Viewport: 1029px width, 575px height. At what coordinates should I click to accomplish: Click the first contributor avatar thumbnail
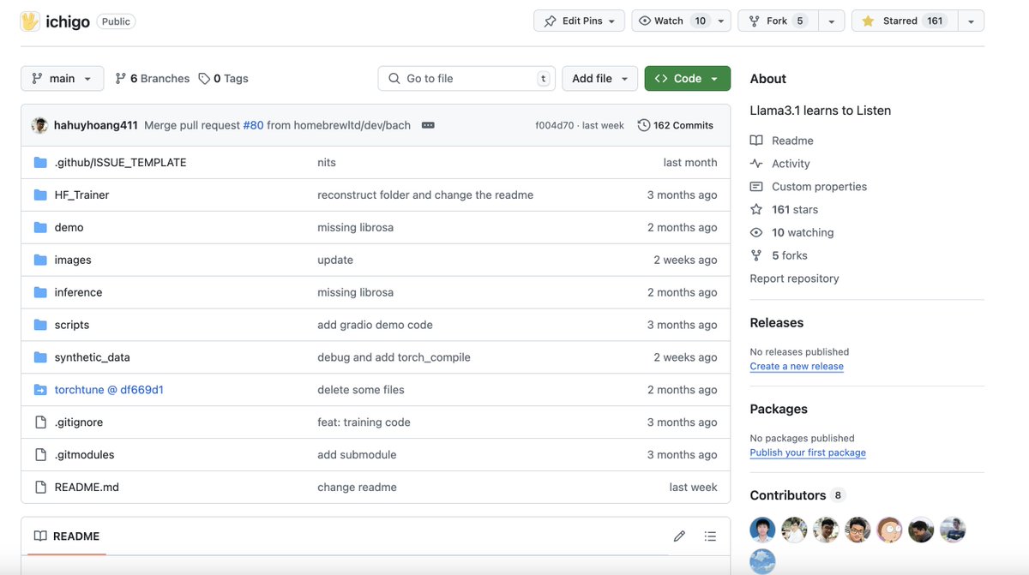coord(762,530)
